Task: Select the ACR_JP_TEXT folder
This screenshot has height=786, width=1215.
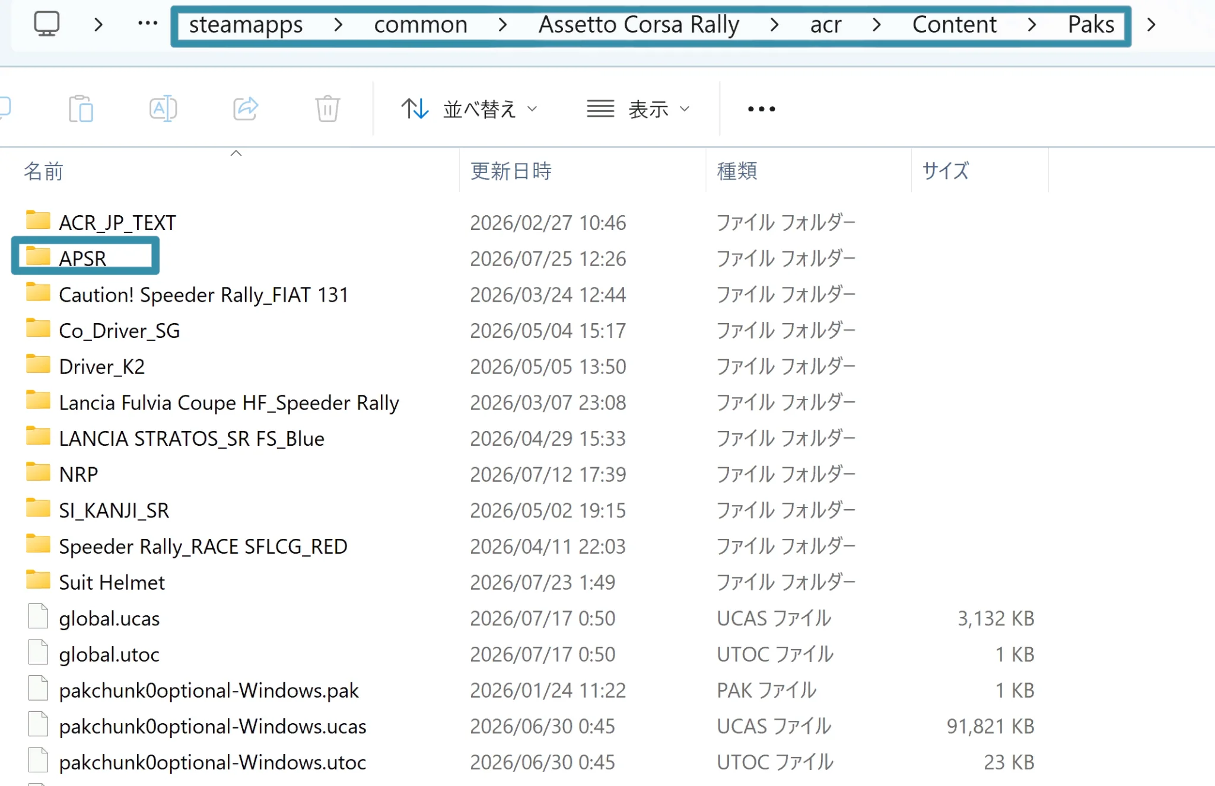Action: tap(117, 223)
